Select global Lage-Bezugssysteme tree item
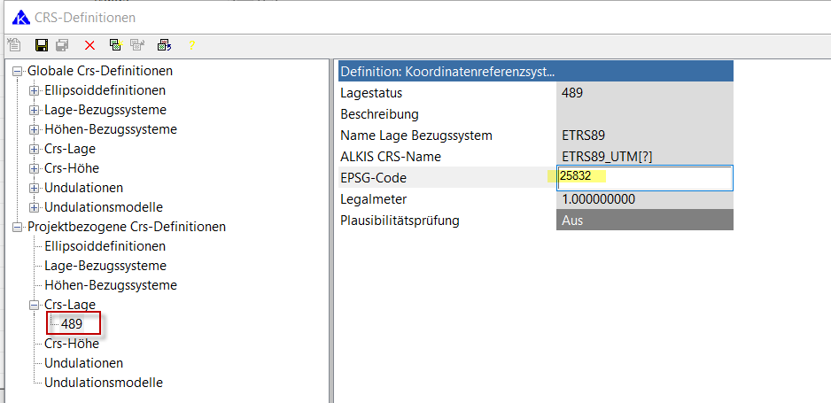The height and width of the screenshot is (403, 831). (x=105, y=110)
